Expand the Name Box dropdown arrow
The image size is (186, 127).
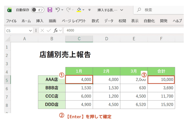click(x=30, y=31)
